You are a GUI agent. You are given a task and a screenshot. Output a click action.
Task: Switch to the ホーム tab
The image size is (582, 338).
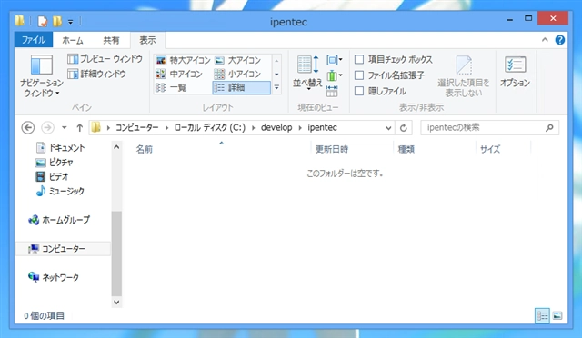coord(73,40)
